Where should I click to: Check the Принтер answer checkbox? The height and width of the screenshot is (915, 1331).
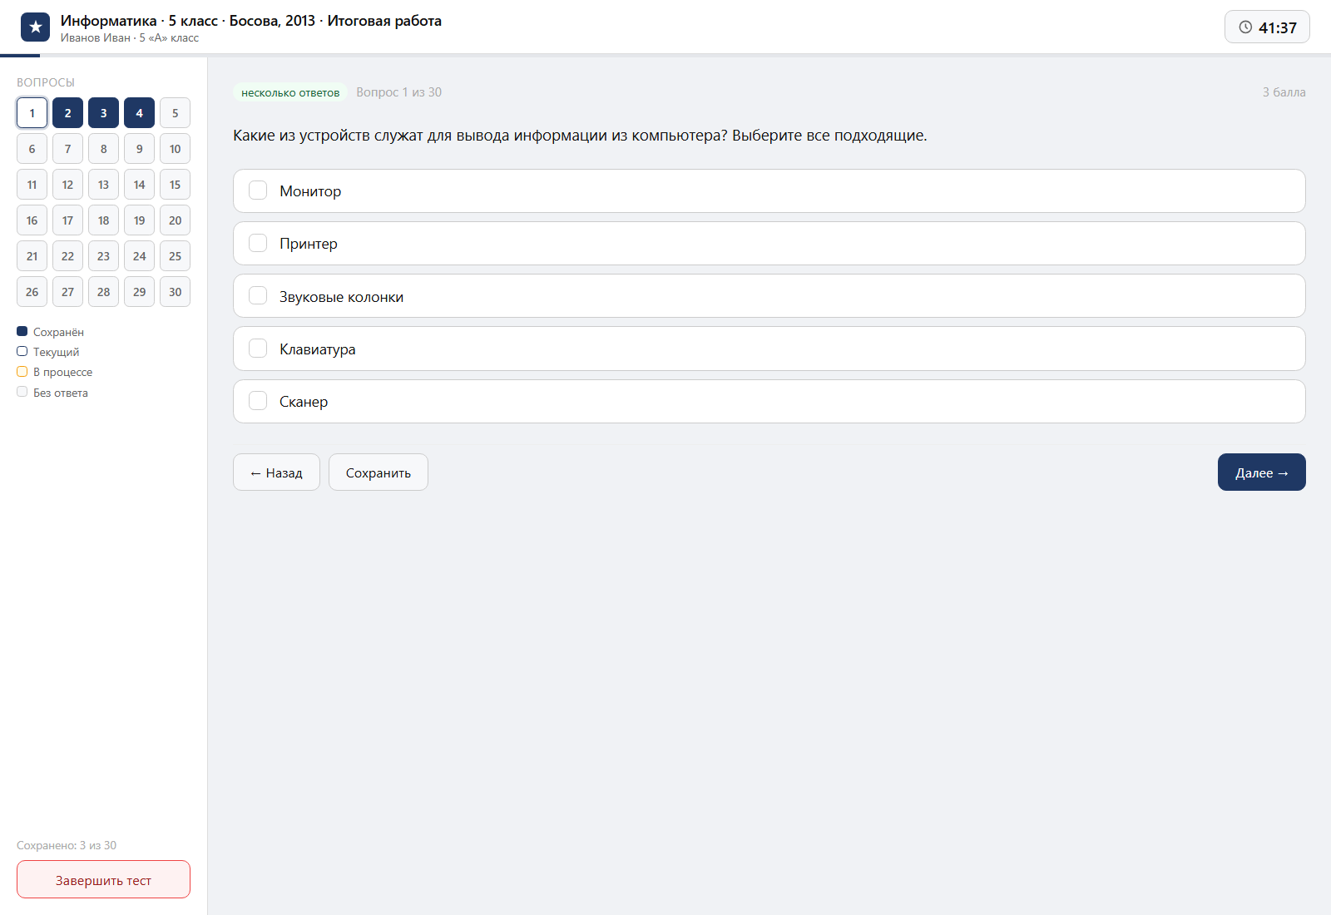click(x=258, y=243)
